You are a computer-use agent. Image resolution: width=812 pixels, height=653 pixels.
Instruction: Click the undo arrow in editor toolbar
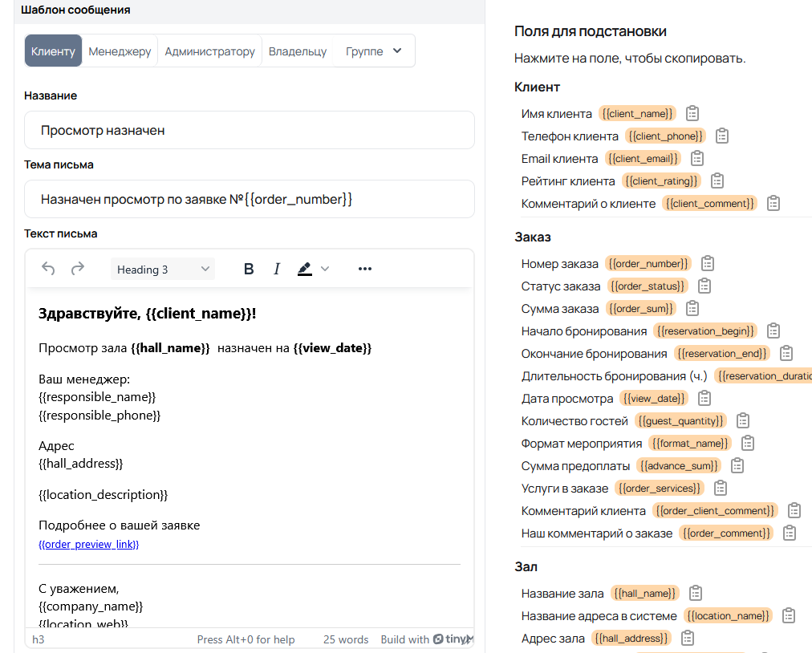click(48, 269)
